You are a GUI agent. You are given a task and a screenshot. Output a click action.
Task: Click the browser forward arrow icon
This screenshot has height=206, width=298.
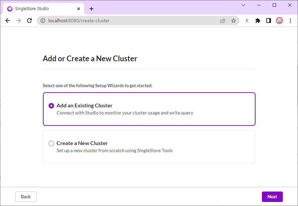coord(19,21)
